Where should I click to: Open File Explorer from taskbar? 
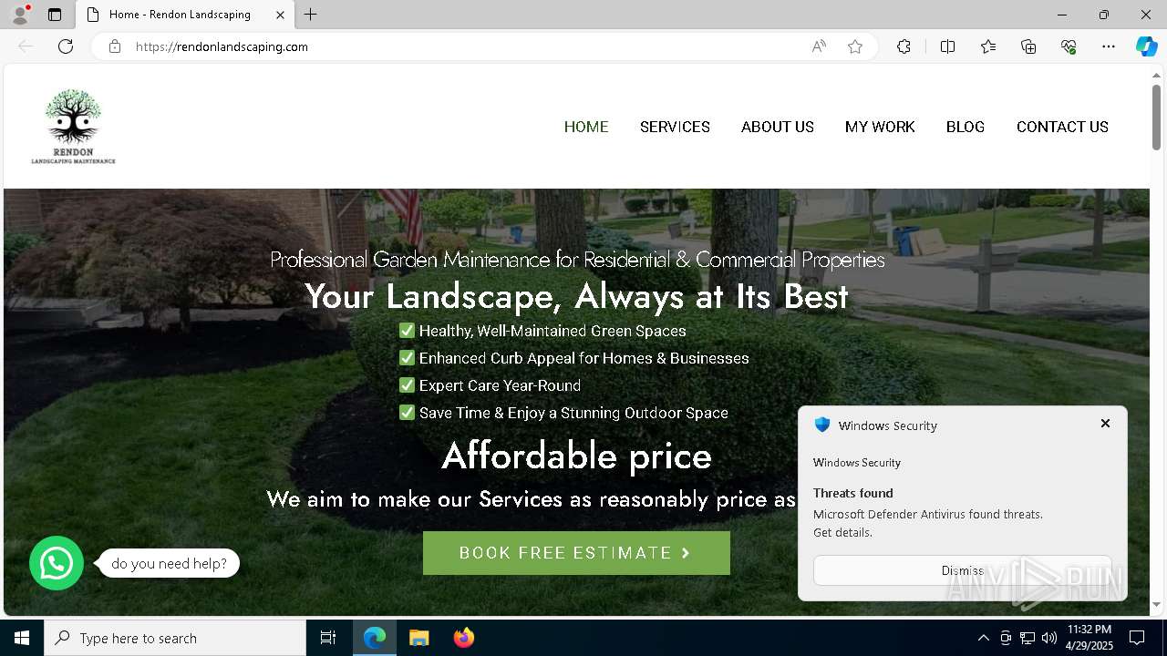418,638
